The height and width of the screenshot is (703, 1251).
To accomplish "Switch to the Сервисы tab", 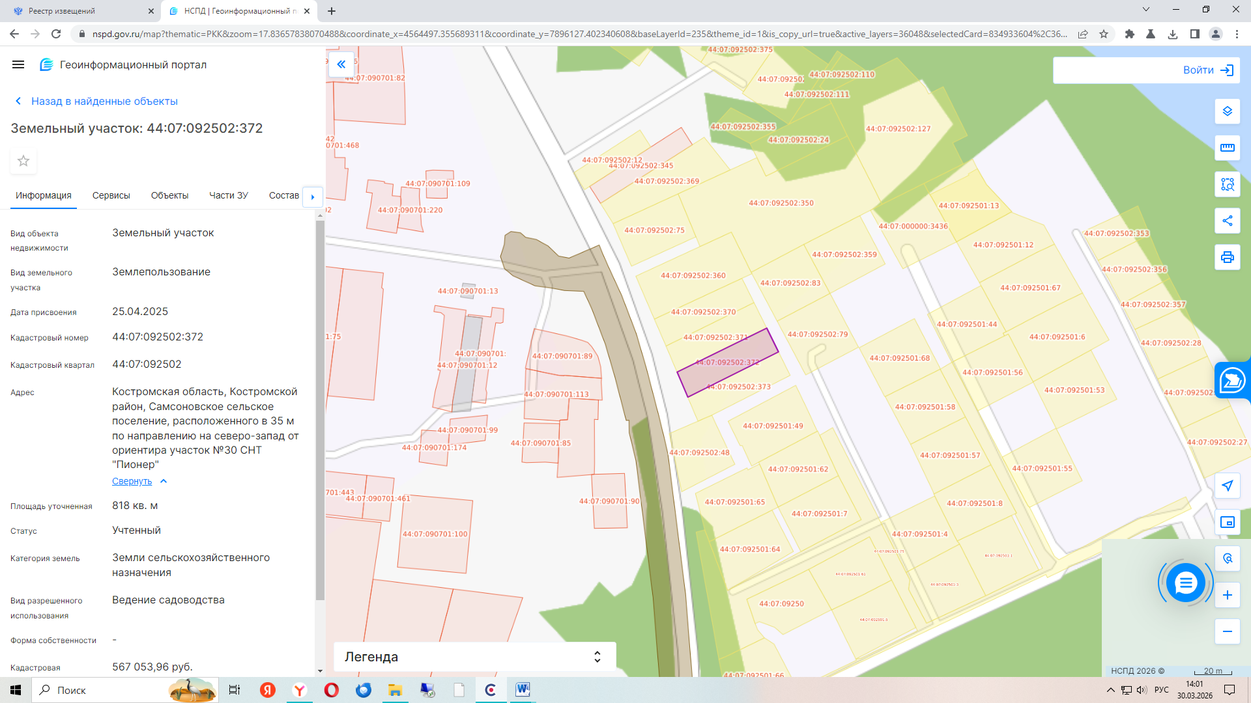I will tap(111, 195).
